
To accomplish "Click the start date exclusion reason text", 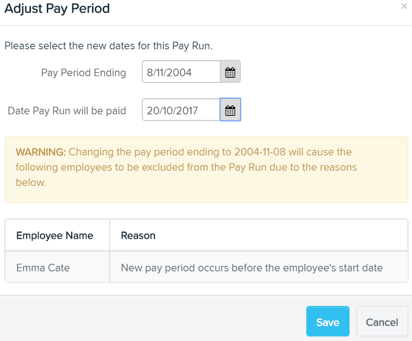I will (x=251, y=268).
